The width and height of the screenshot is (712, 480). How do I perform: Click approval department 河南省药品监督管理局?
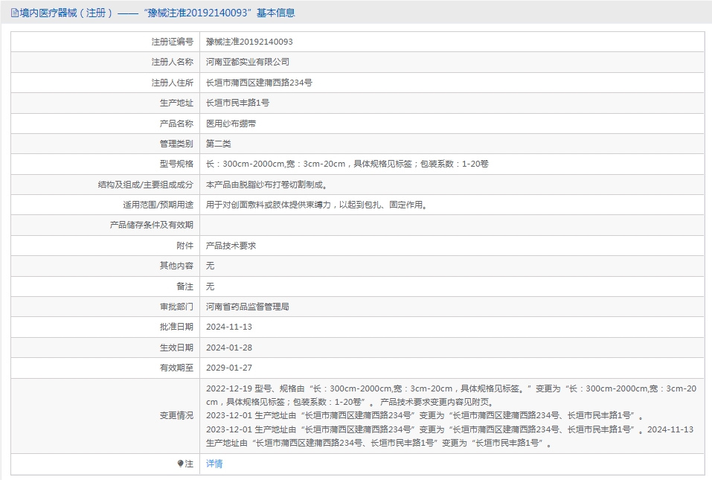point(247,306)
